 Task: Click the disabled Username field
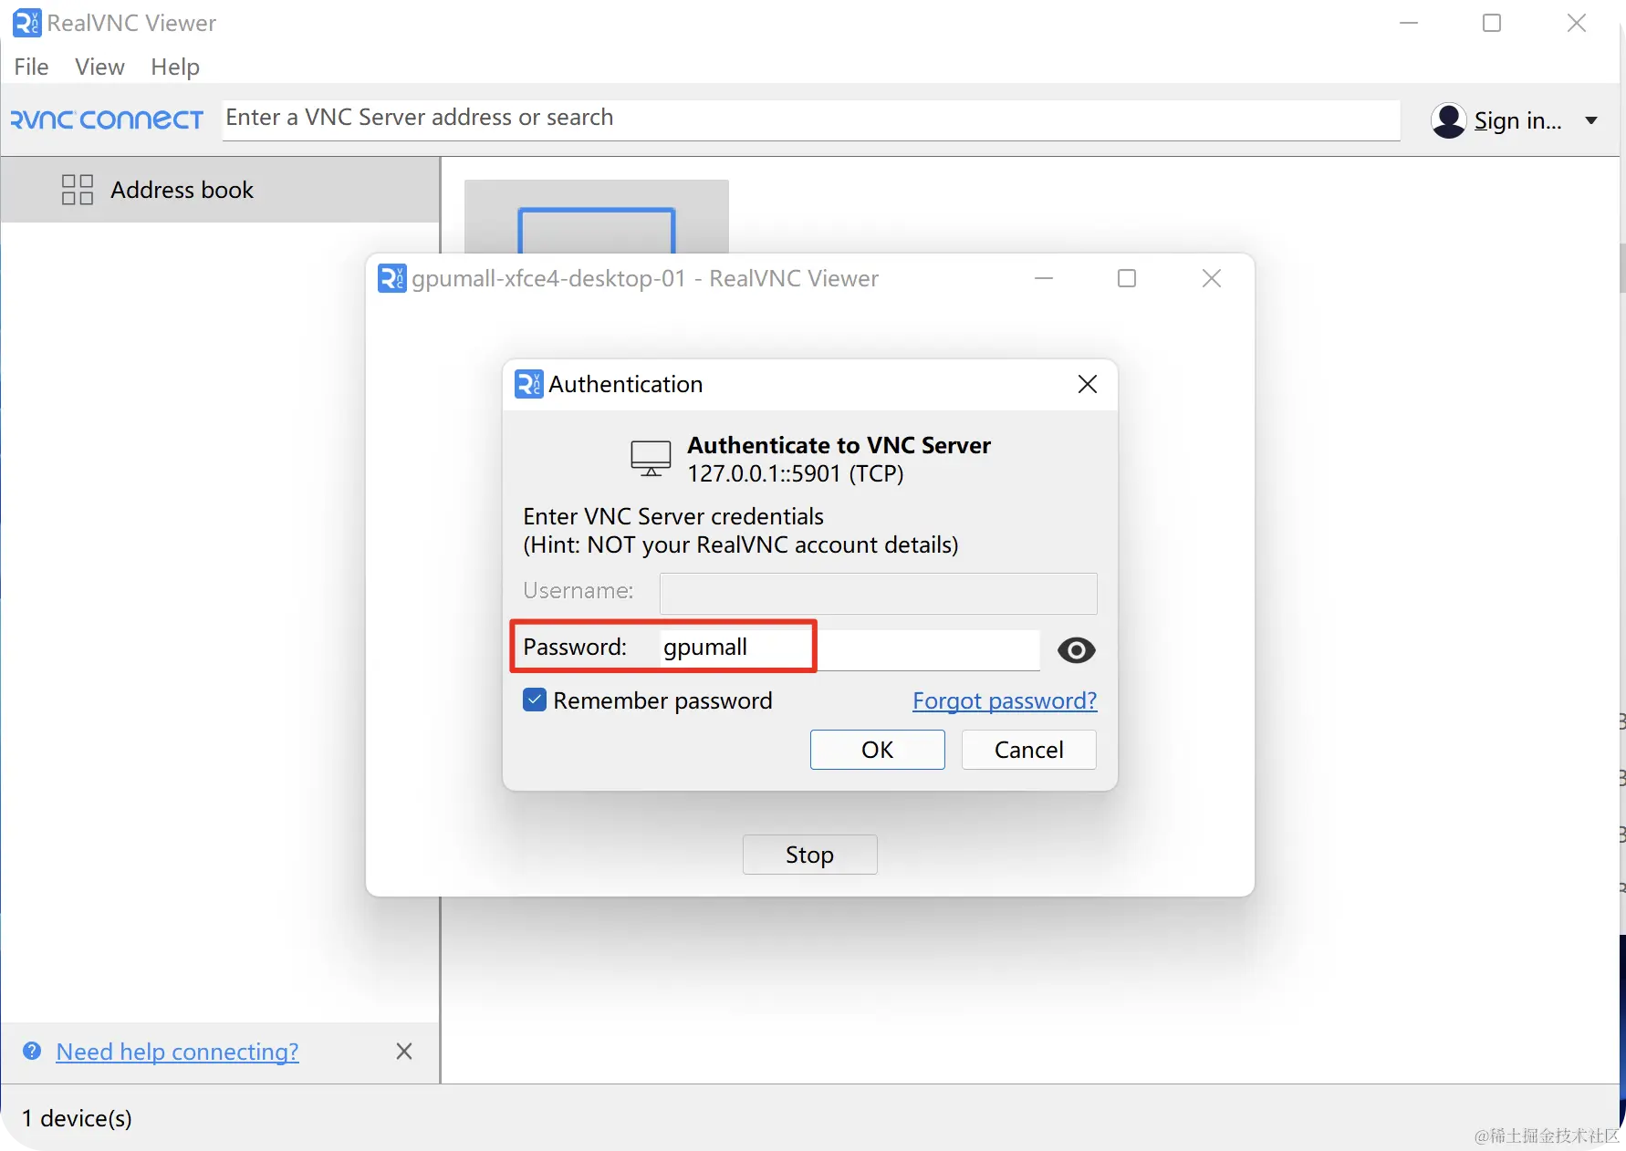click(878, 593)
